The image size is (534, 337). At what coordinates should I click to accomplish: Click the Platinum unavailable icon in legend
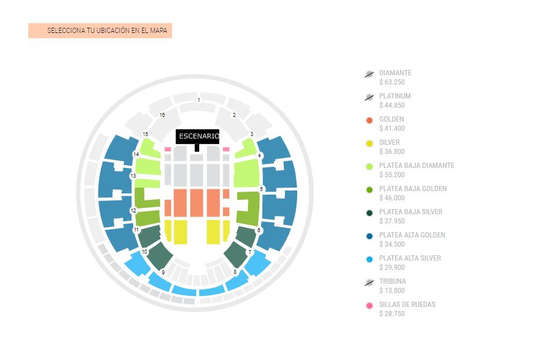pos(369,97)
